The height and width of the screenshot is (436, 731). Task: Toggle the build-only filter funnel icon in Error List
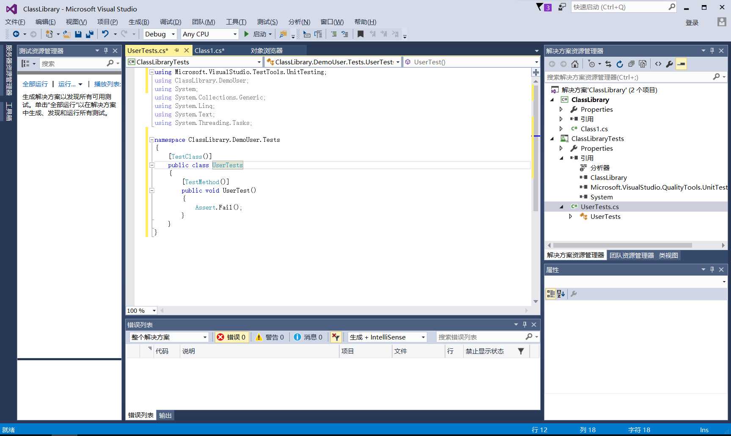336,337
